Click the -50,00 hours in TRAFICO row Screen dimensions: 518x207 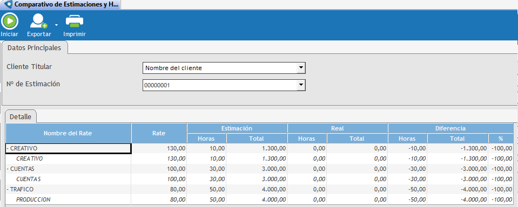[417, 190]
